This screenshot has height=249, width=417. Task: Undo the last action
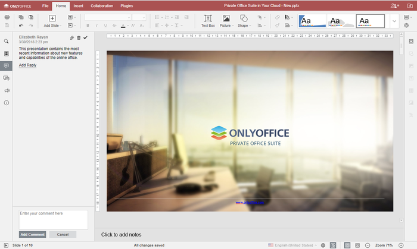tap(21, 26)
